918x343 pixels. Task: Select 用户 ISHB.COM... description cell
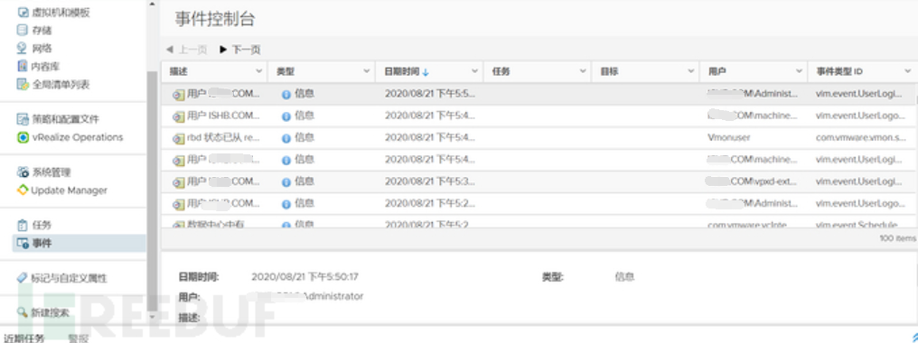223,116
